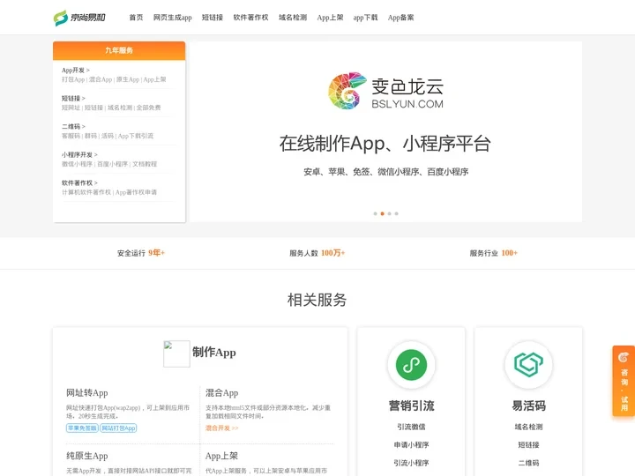Open App备案 in the top navigation
The width and height of the screenshot is (635, 476).
tap(401, 18)
